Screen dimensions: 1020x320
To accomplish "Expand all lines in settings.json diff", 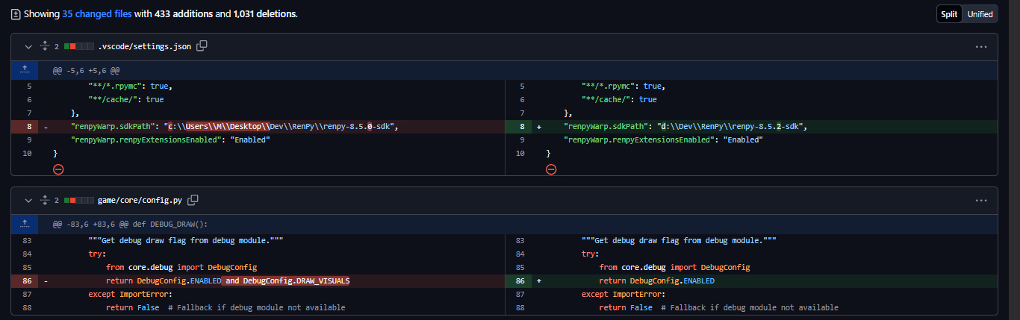I will pos(44,46).
